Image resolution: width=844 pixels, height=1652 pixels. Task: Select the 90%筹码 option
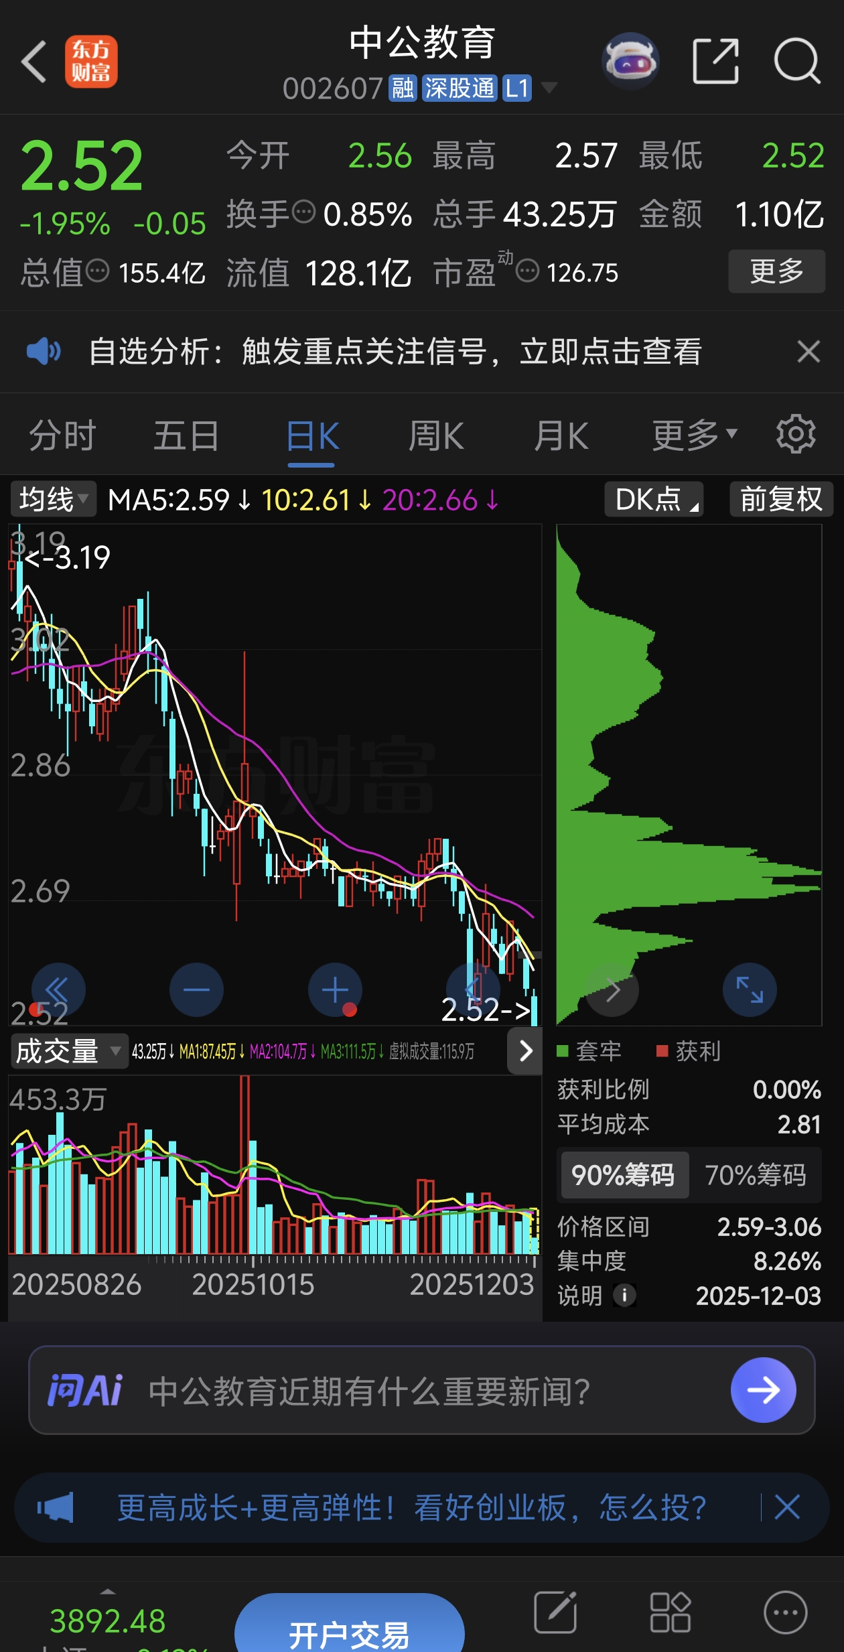tap(624, 1175)
